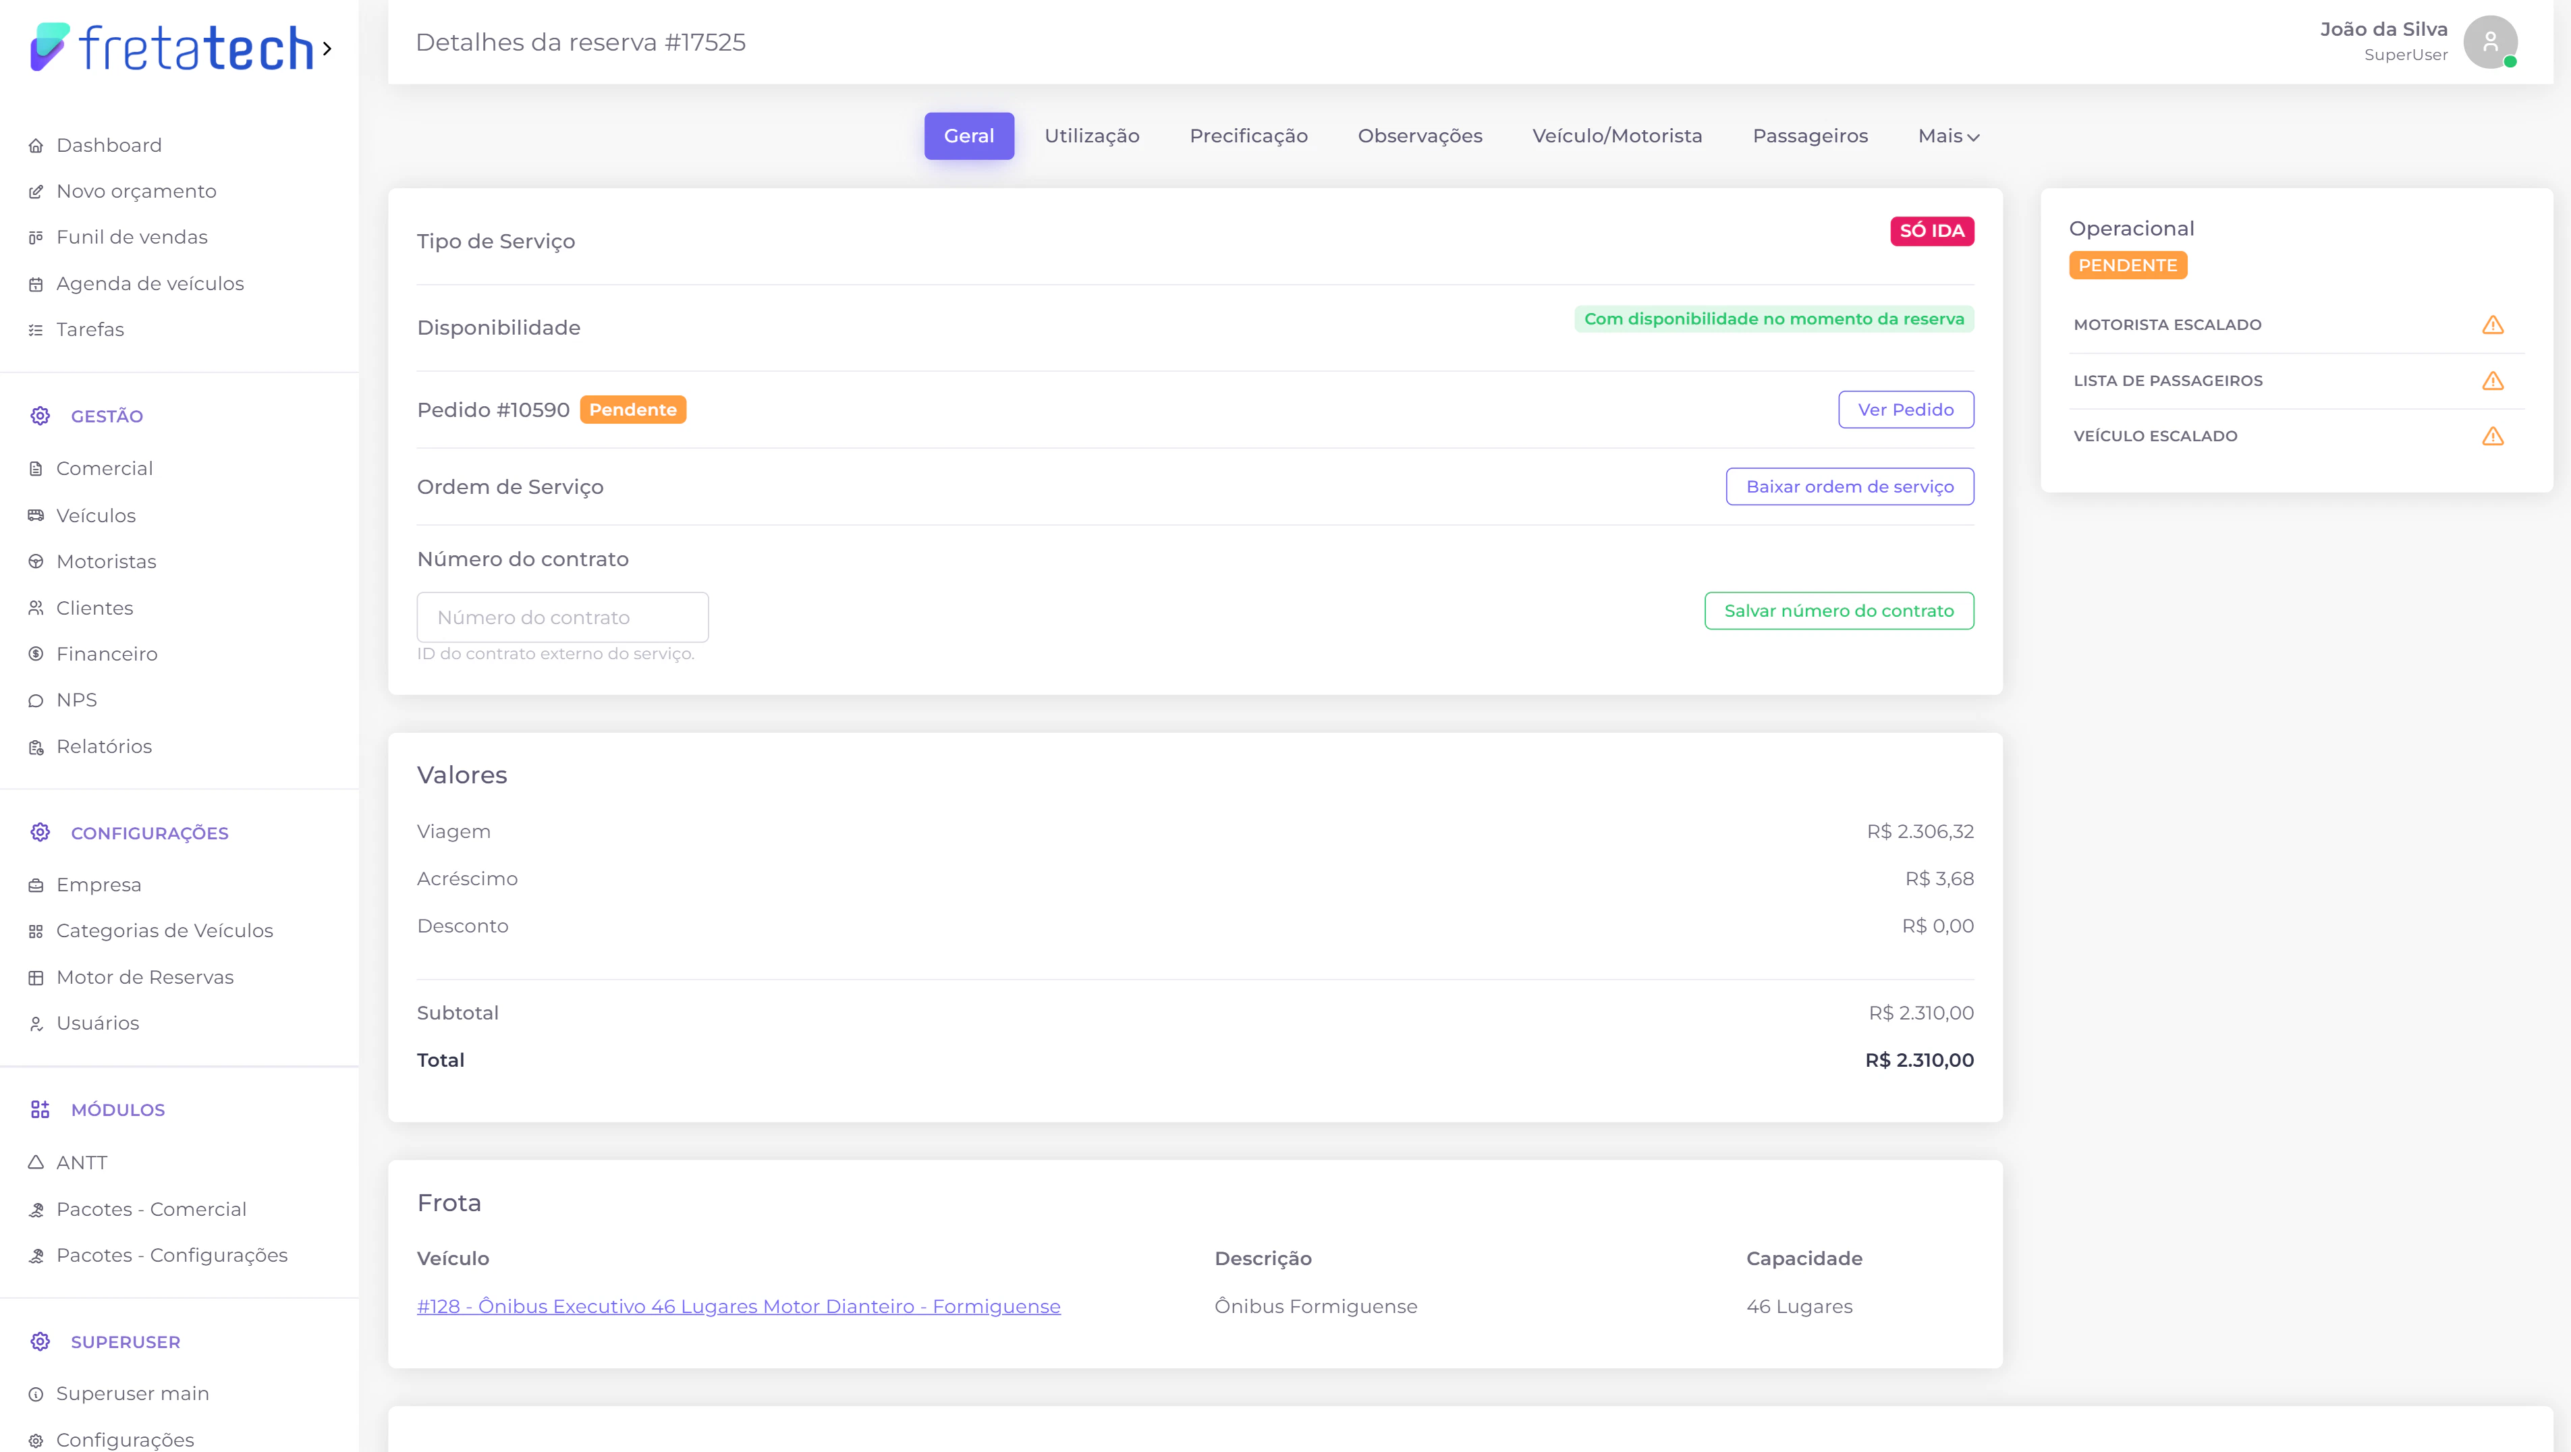Open vehicle #128 Ônibus Executivo link
This screenshot has width=2571, height=1452.
pyautogui.click(x=738, y=1306)
